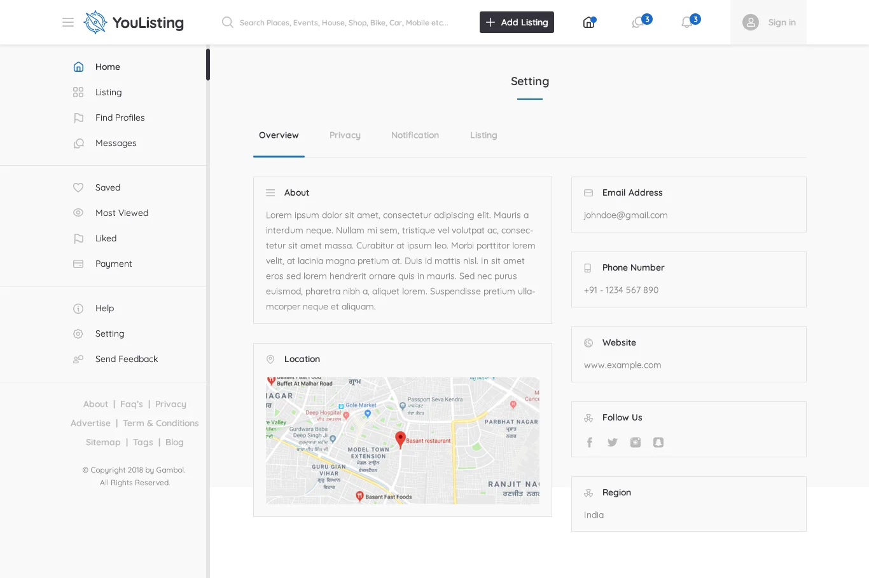This screenshot has height=578, width=869.
Task: Open the Most Viewed eye icon
Action: pyautogui.click(x=78, y=213)
